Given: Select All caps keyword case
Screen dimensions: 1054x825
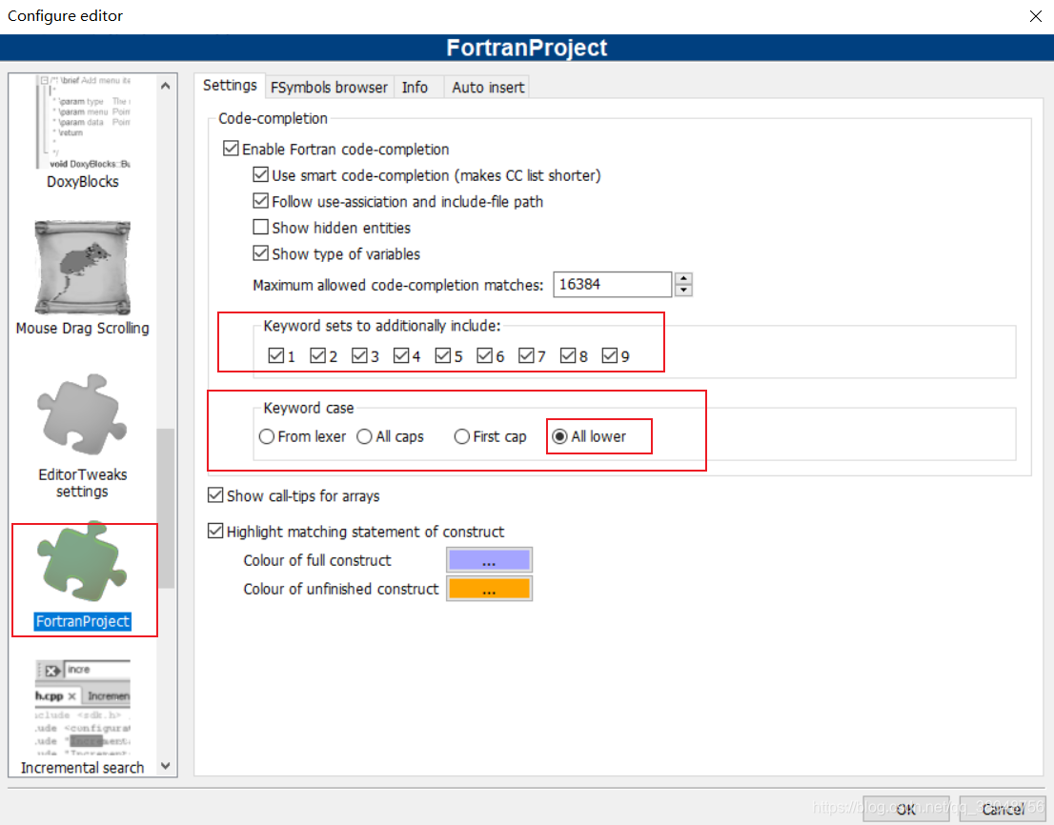Looking at the screenshot, I should (x=364, y=436).
